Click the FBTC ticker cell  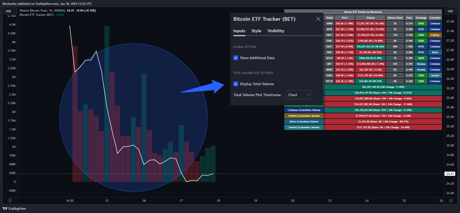(x=329, y=35)
